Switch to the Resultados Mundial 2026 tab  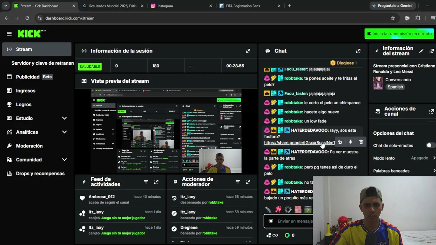click(112, 6)
